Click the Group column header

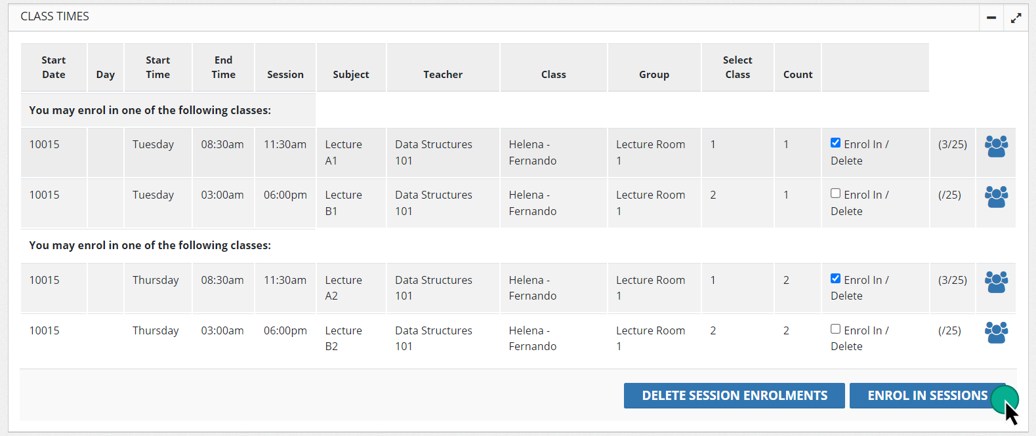(x=654, y=75)
